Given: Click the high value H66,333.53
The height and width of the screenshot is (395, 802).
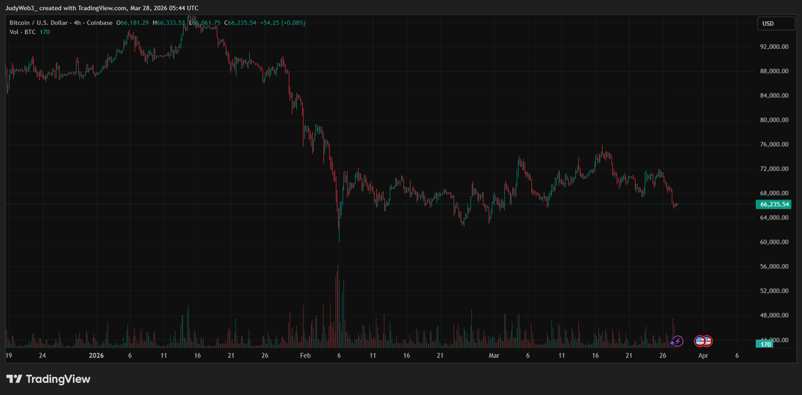Looking at the screenshot, I should [x=169, y=23].
